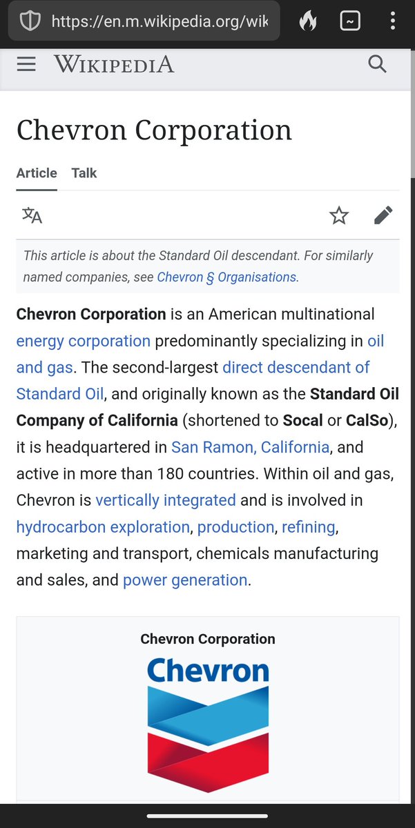This screenshot has height=828, width=415.
Task: Tap the shield tracking protection icon
Action: click(x=30, y=21)
